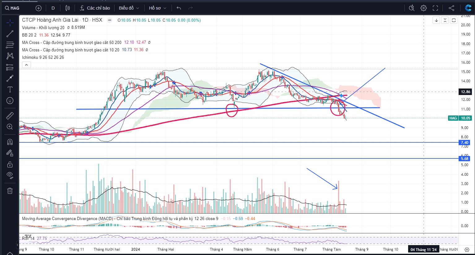
Task: Toggle stay in drawing mode
Action: pos(10,153)
